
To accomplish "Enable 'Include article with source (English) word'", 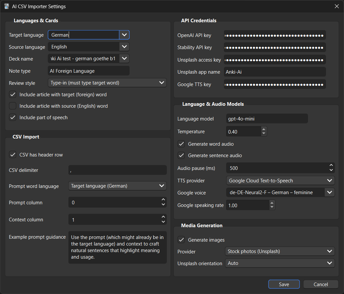I will click(12, 106).
